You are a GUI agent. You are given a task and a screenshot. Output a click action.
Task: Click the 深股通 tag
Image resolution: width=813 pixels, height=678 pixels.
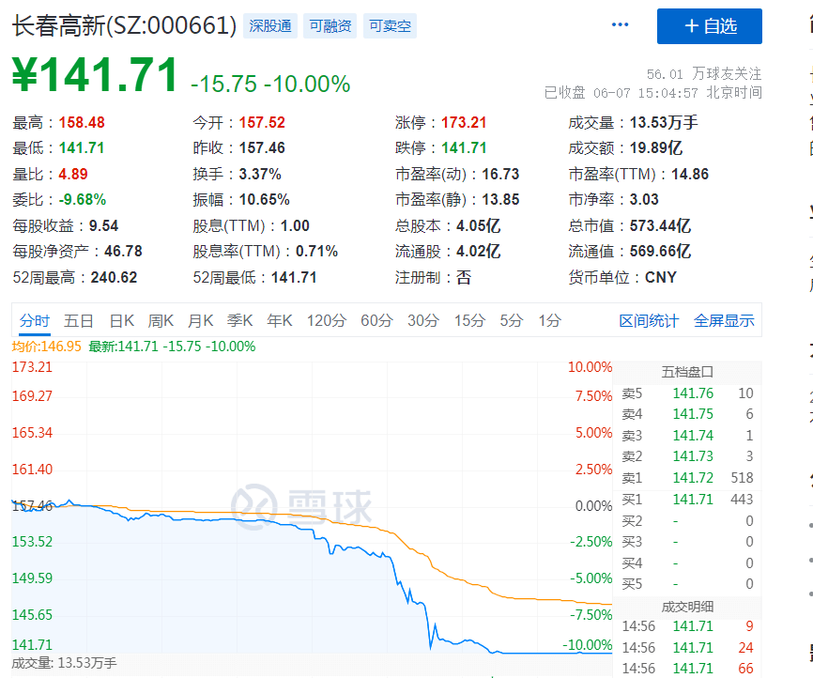coord(270,26)
